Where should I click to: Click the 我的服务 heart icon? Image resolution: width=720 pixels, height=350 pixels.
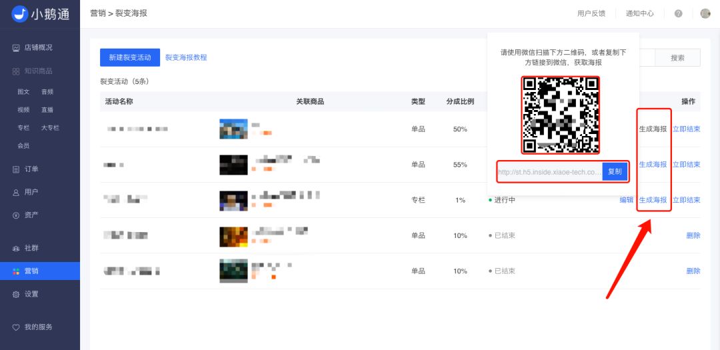coord(16,327)
